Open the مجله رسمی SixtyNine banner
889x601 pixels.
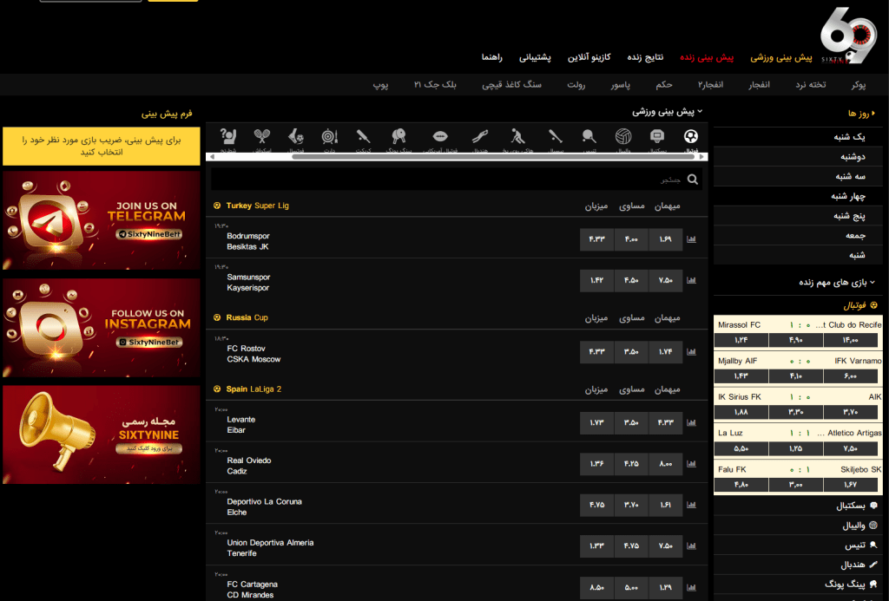click(102, 434)
